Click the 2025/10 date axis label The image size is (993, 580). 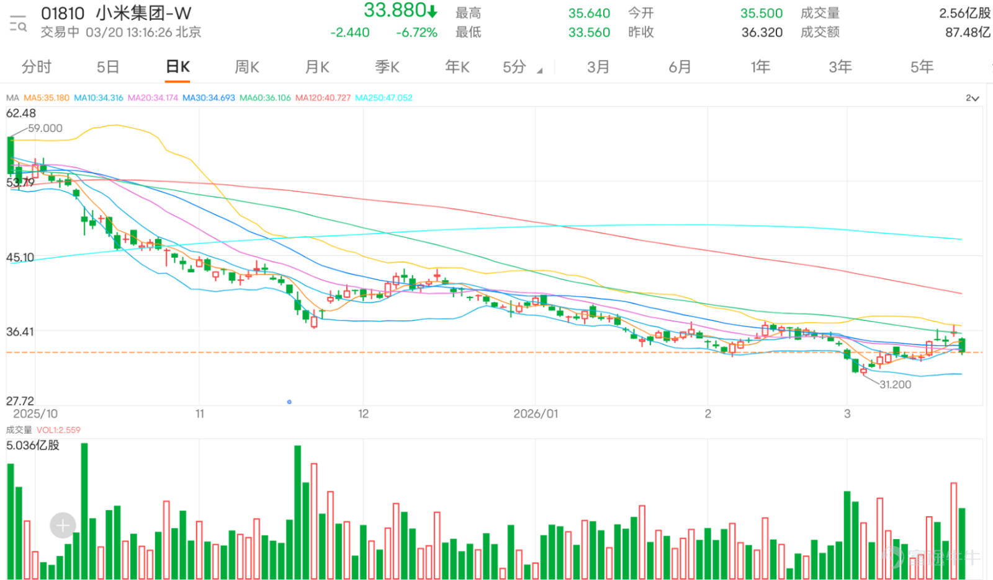tap(35, 414)
